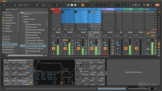Viewport: 162px width, 91px height.
Task: Open the 4 Bars quantization menu
Action: pyautogui.click(x=44, y=5)
